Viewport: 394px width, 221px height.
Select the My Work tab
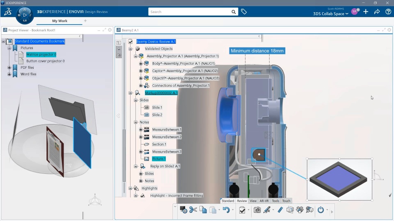pyautogui.click(x=60, y=21)
